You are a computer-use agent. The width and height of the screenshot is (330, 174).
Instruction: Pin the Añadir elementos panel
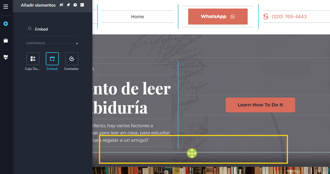(x=68, y=5)
